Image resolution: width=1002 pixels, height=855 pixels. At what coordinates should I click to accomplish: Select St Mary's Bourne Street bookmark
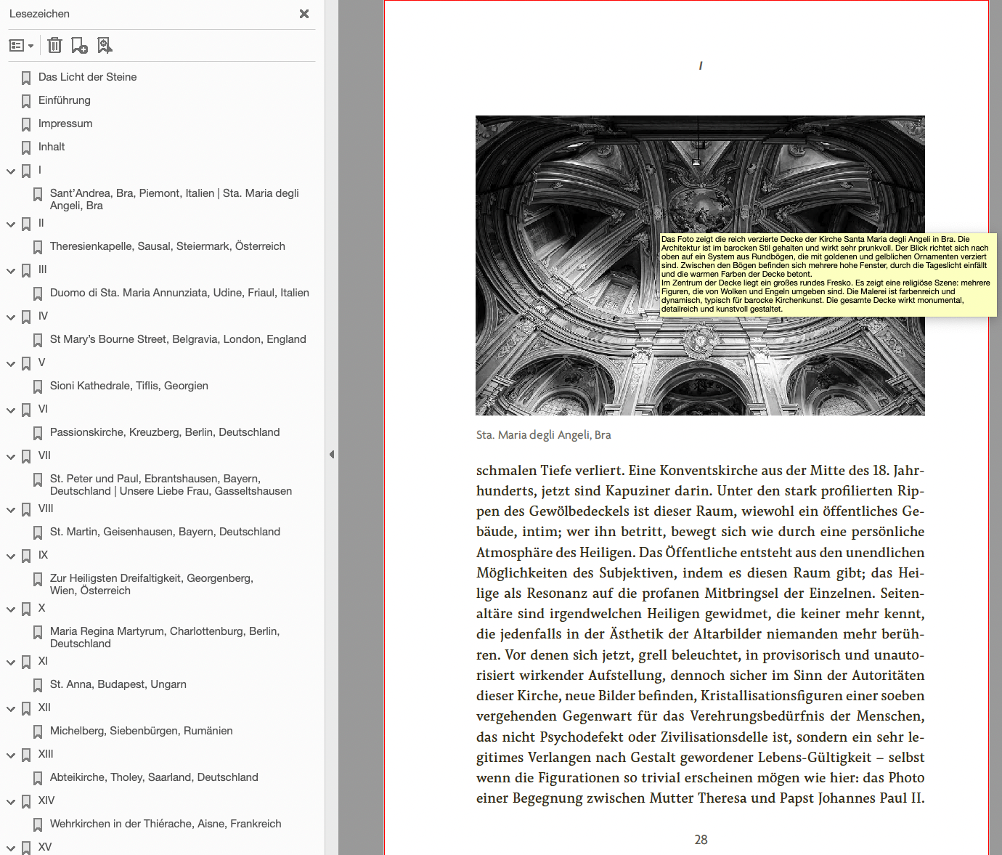tap(178, 339)
